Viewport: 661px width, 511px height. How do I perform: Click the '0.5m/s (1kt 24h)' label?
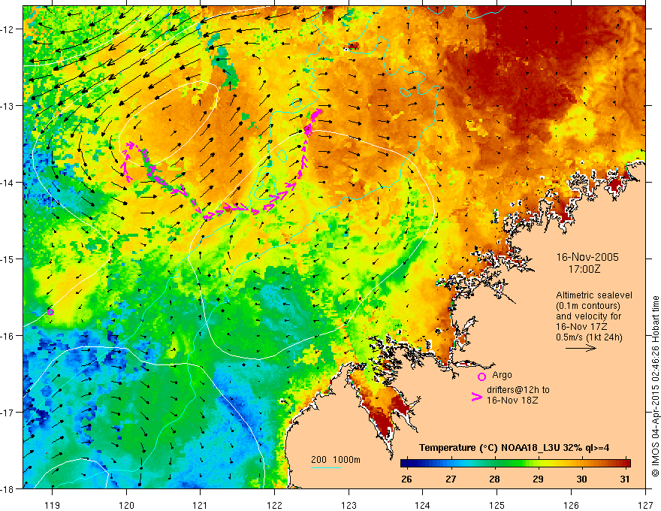[x=589, y=337]
